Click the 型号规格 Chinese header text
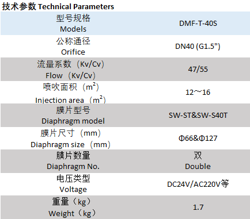This screenshot has width=250, height=219. coord(73,18)
